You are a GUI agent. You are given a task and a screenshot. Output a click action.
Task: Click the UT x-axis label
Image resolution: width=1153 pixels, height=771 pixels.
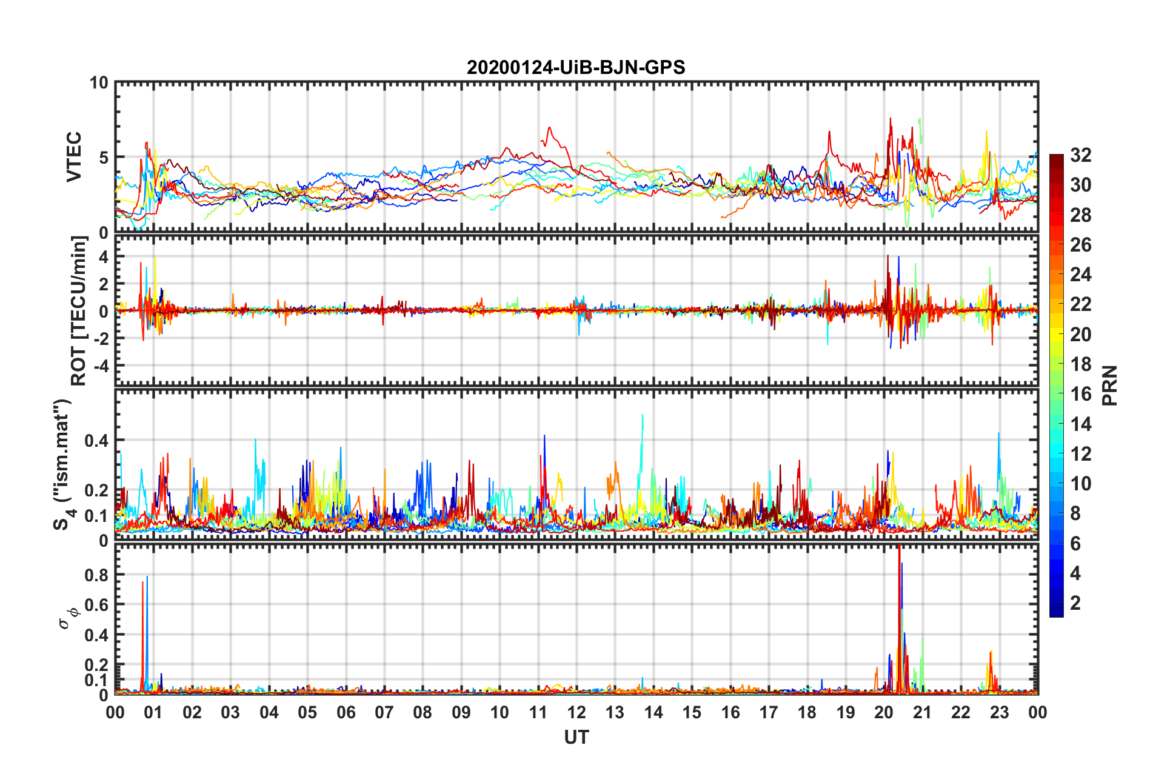tap(576, 737)
